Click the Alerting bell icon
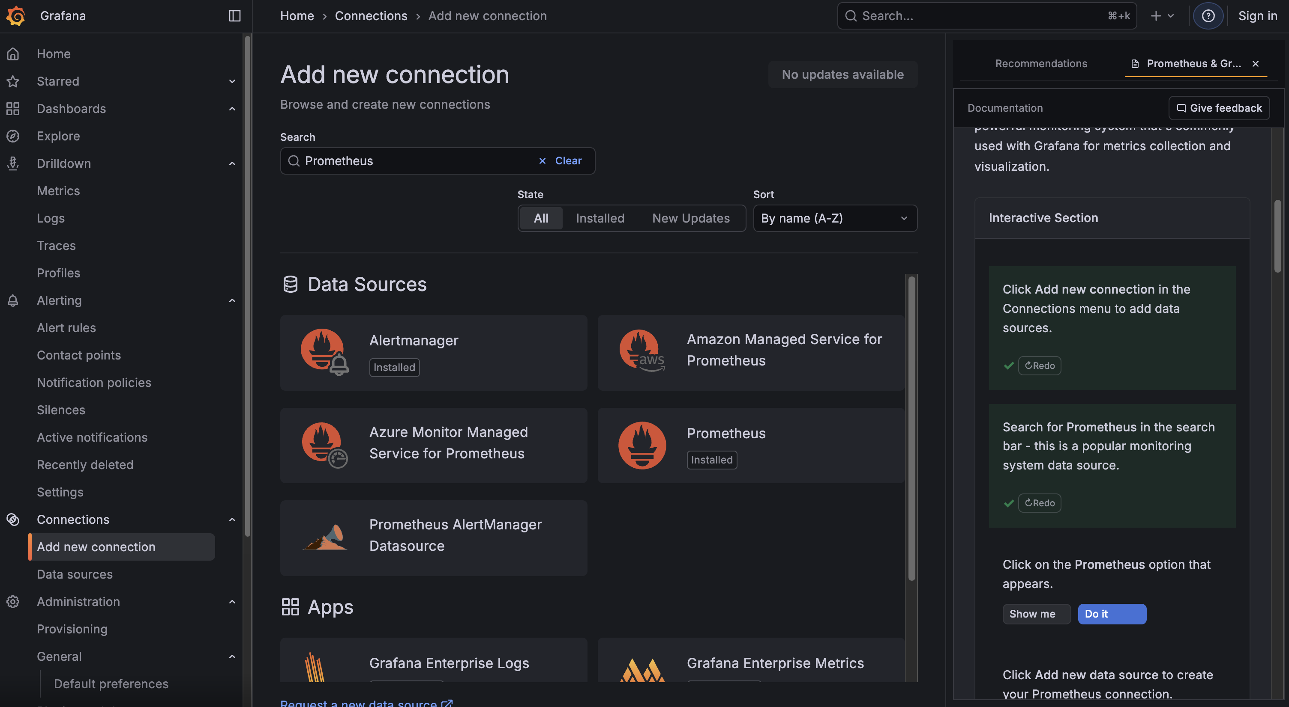This screenshot has width=1289, height=707. pos(12,300)
